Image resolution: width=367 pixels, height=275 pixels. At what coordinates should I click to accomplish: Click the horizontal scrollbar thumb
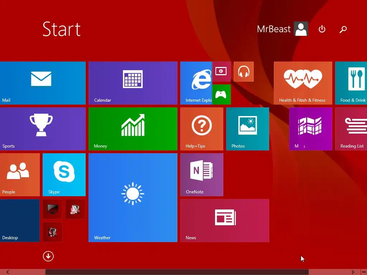coord(177,272)
